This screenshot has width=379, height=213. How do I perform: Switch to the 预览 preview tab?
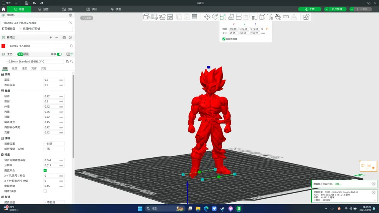(44, 9)
